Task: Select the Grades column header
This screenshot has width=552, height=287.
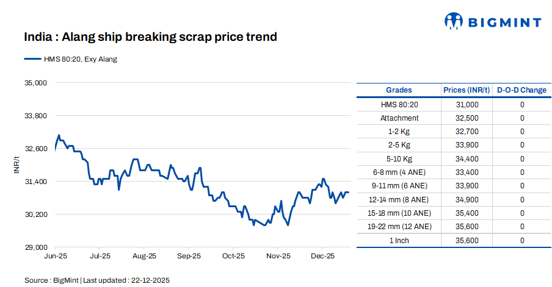Action: 399,90
